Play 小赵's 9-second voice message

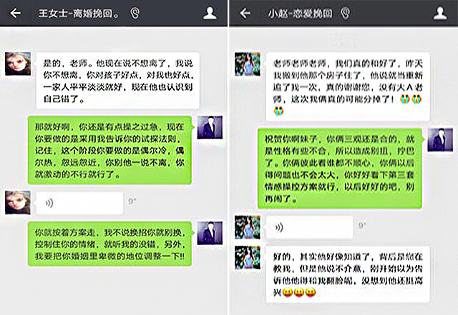(x=309, y=227)
